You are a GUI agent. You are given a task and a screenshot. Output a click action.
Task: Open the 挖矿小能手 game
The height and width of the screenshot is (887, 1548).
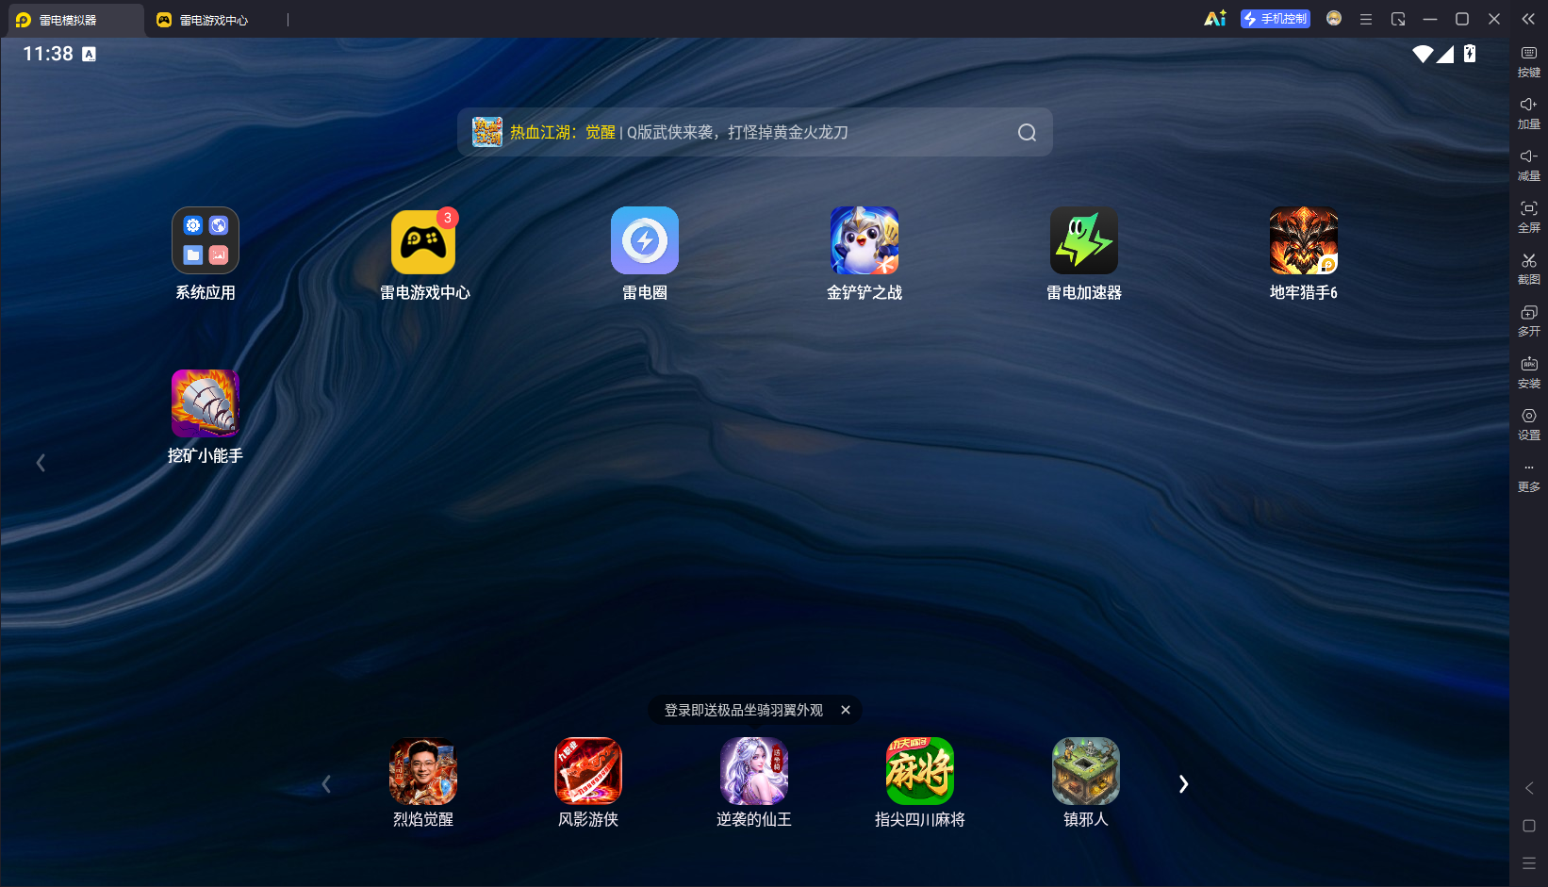pyautogui.click(x=206, y=403)
